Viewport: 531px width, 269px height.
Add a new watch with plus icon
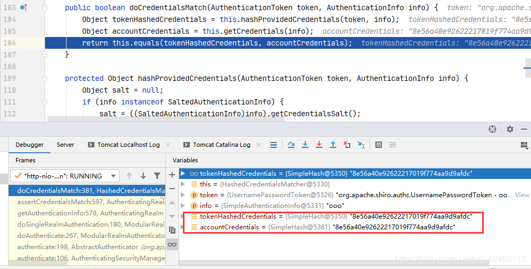pos(172,175)
